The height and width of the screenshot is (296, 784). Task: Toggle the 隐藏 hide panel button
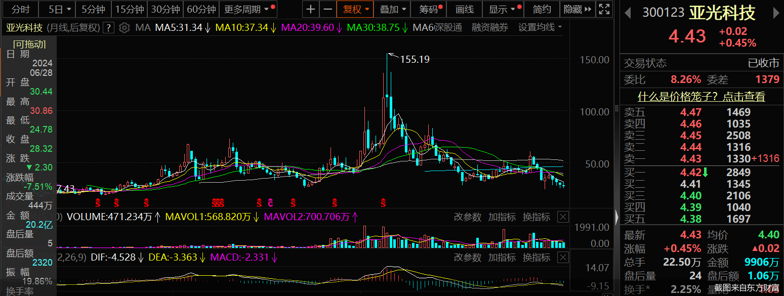point(577,9)
